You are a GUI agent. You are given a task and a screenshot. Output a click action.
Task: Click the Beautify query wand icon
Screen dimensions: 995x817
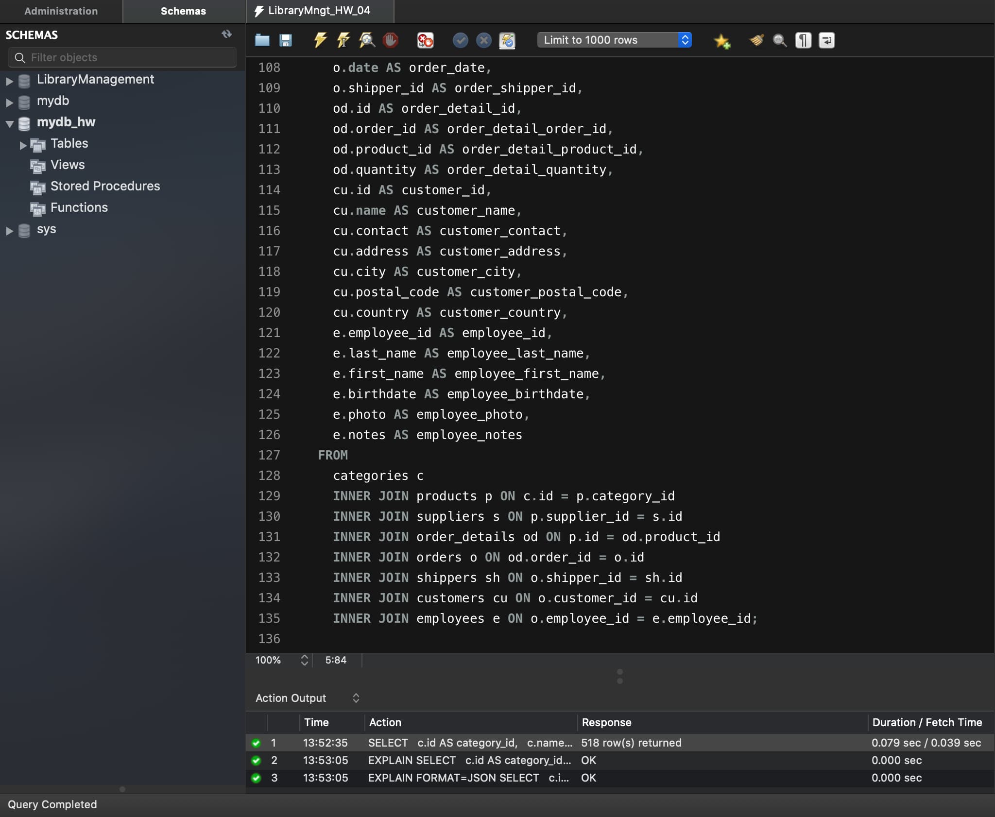(x=755, y=39)
